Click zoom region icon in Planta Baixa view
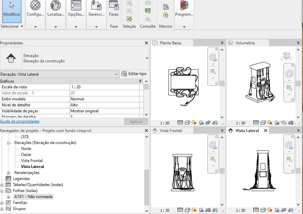 (x=213, y=72)
